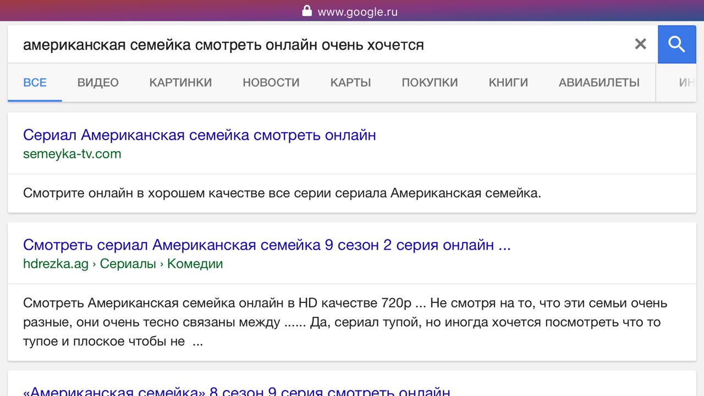
Task: Select the ВСЕ results tab
Action: 35,82
